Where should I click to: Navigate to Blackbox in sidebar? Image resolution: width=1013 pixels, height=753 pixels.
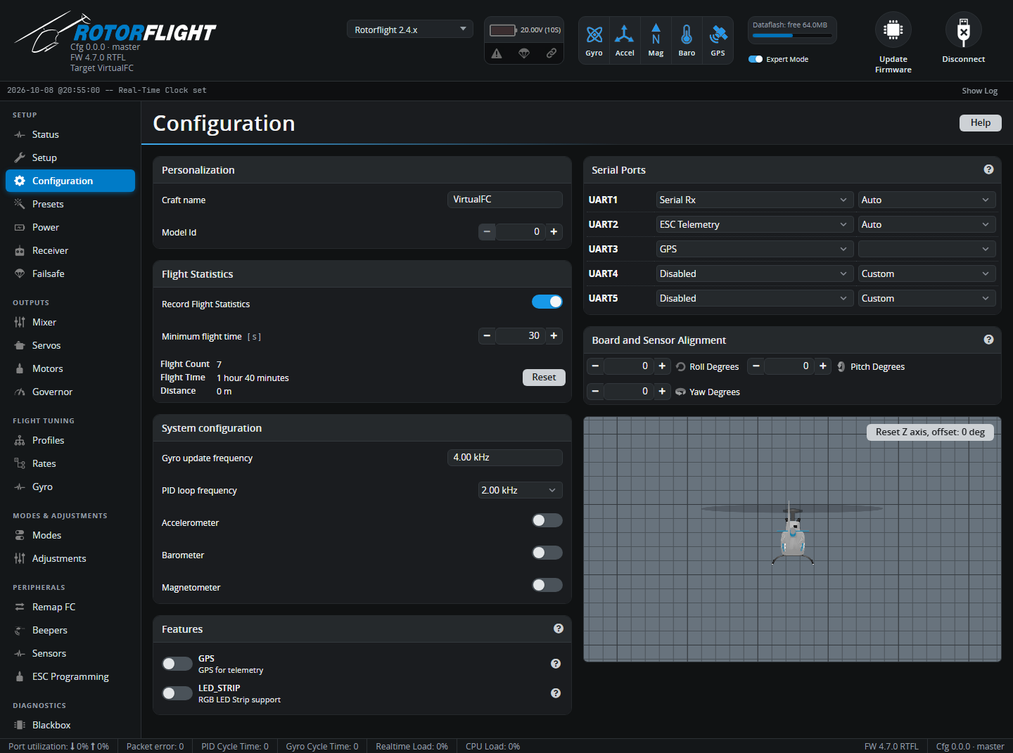point(70,725)
